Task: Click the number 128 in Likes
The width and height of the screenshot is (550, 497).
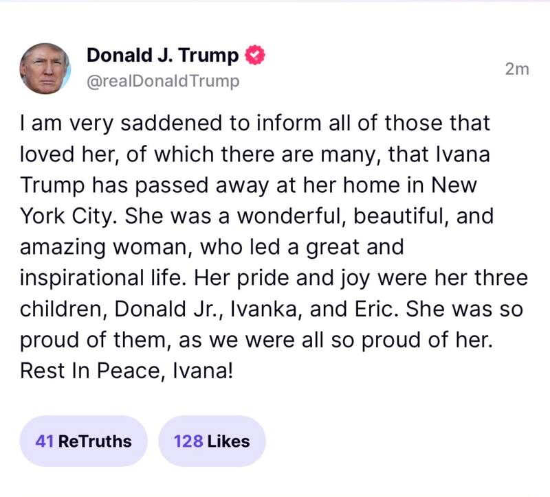Action: (188, 441)
